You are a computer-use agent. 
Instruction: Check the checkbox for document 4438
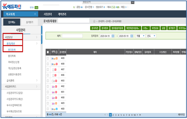coord(48,64)
